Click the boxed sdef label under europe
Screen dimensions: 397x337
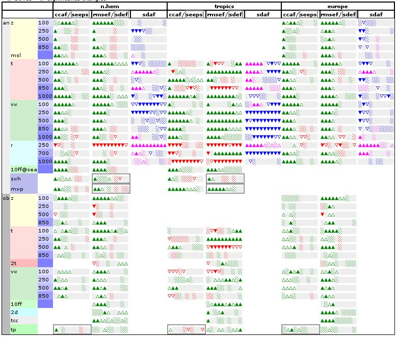tap(350, 14)
